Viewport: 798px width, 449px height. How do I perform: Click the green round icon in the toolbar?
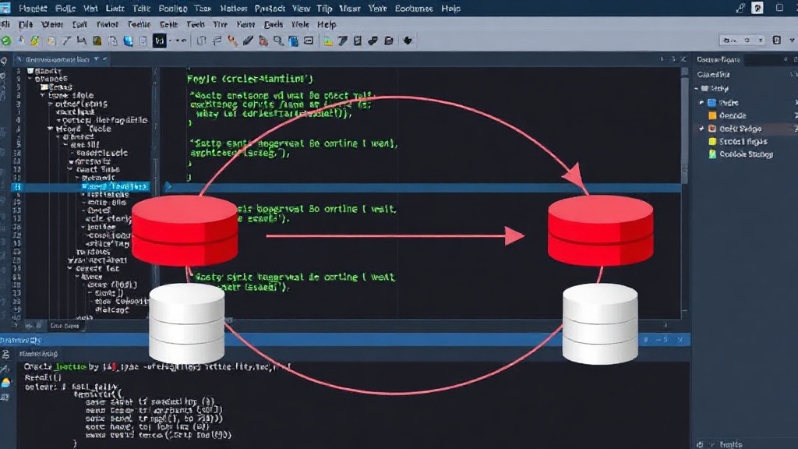6,41
